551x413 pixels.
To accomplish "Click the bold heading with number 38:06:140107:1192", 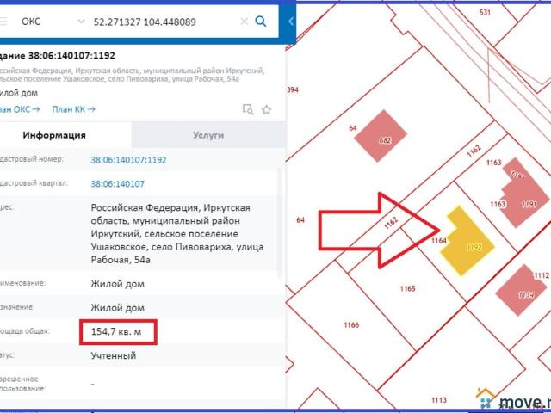I will (x=58, y=55).
